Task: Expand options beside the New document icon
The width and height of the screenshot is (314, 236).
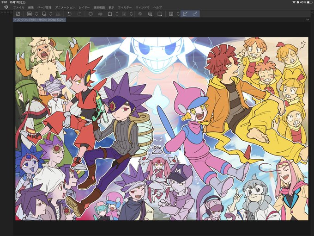Action: point(51,14)
